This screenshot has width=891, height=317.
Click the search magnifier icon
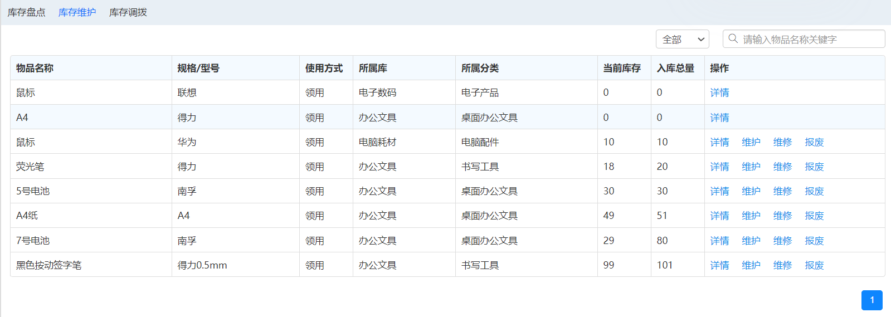pos(733,38)
